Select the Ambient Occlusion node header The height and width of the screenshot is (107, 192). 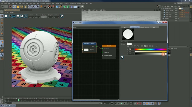point(89,43)
